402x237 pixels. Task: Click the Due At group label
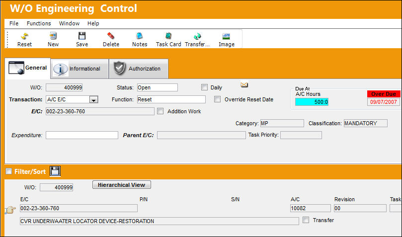tap(303, 88)
